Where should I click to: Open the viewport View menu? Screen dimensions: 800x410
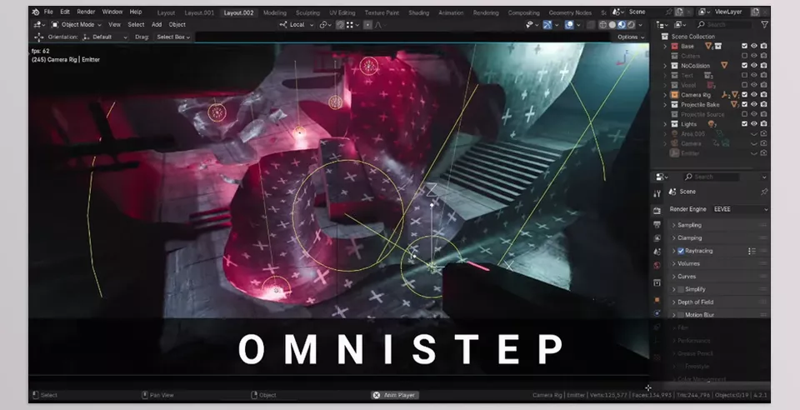pos(115,24)
